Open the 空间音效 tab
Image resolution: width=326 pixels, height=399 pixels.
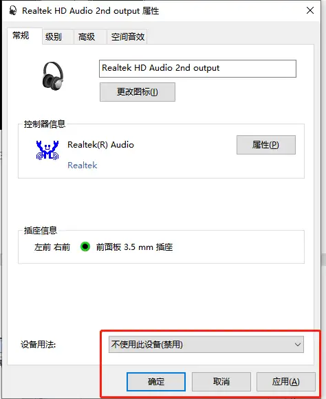coord(127,37)
